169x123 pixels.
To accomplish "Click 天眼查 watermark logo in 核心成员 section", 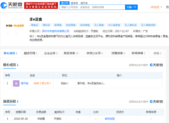I will (x=156, y=65).
